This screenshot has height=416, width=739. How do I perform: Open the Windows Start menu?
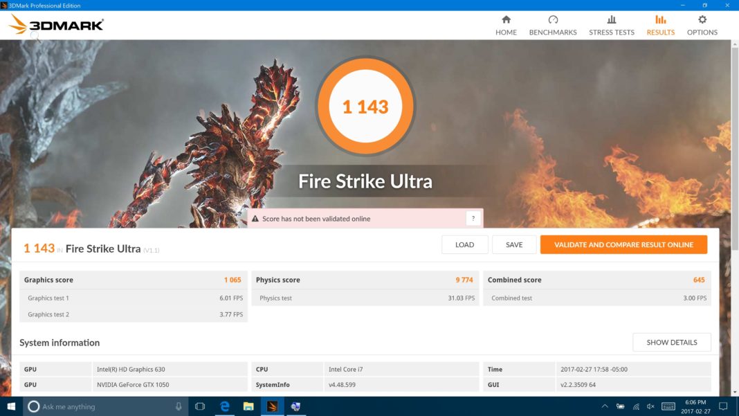(11, 406)
